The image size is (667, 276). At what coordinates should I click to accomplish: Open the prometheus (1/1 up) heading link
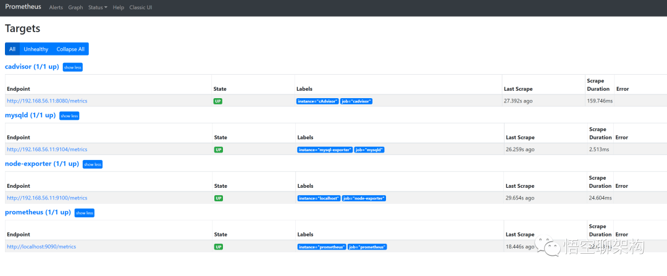tap(38, 212)
